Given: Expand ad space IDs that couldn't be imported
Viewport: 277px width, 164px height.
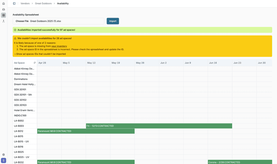Looking at the screenshot, I should (x=40, y=54).
